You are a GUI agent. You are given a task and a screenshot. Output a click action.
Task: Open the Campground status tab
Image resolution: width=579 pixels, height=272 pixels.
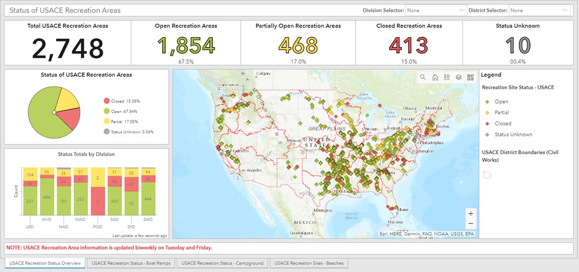click(222, 263)
